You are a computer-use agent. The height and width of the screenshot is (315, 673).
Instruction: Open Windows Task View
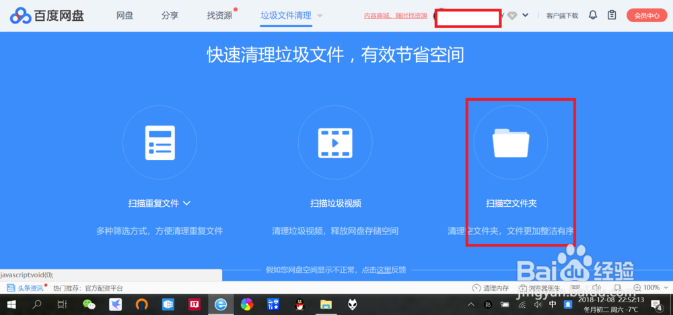pyautogui.click(x=62, y=305)
